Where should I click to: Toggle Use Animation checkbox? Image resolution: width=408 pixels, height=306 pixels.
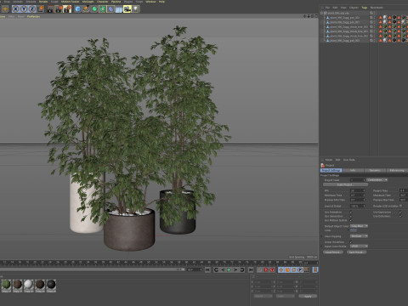[351, 212]
